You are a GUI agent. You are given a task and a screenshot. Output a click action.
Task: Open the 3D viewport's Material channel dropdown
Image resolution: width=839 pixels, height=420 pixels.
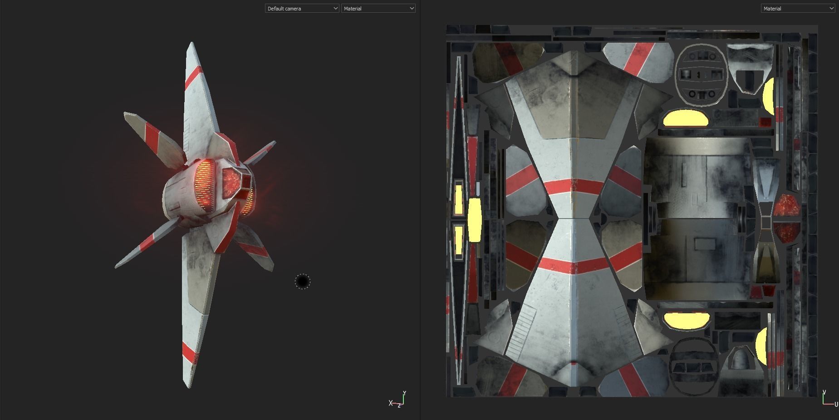[378, 8]
